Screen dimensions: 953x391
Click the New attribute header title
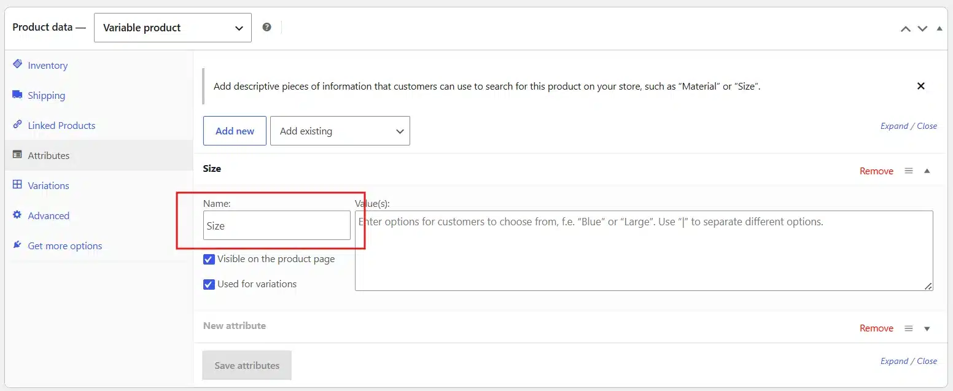[235, 325]
